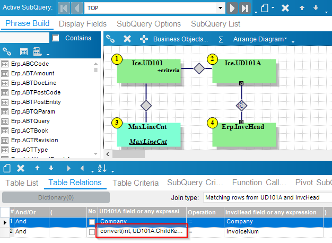
Task: Select Erp.InvcHead table in diagram
Action: pos(244,135)
